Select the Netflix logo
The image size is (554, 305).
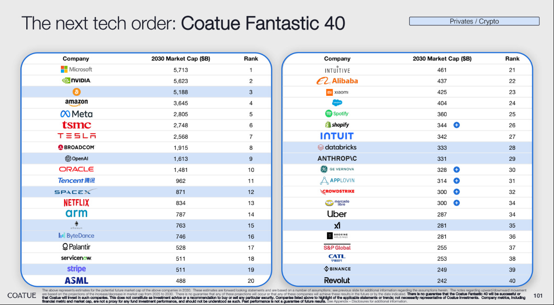[x=76, y=203]
